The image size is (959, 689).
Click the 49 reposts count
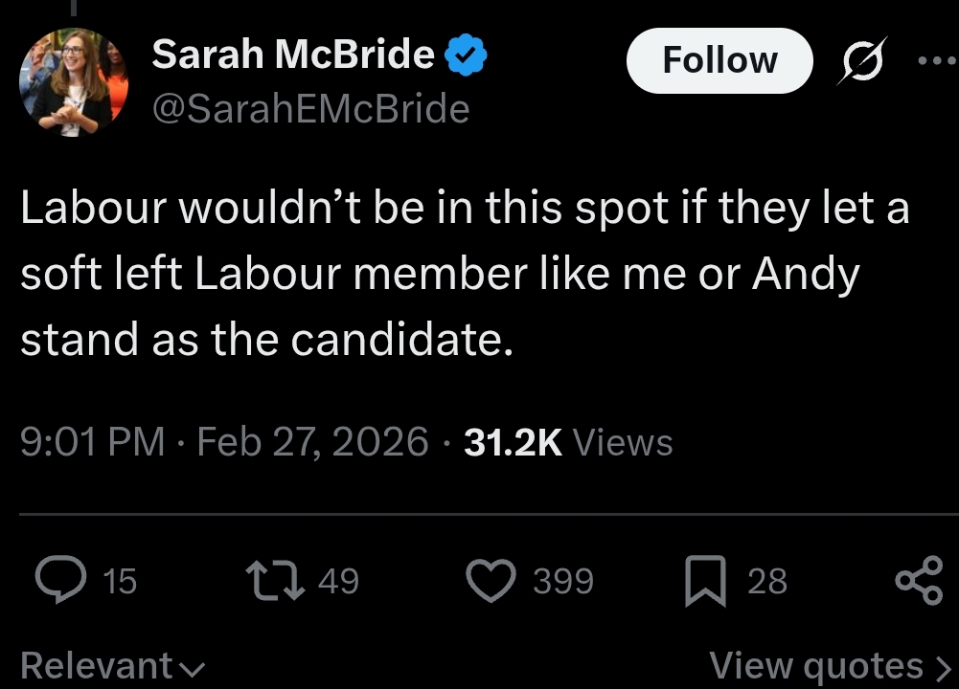(337, 581)
